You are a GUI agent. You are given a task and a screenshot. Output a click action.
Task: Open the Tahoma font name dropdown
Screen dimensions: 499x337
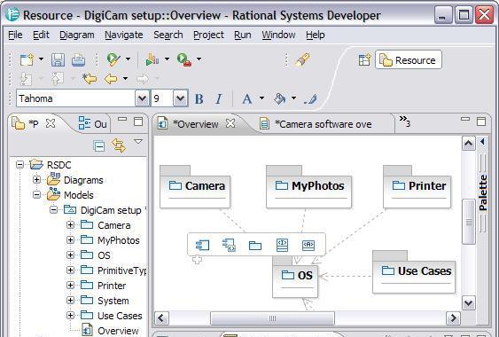click(142, 98)
